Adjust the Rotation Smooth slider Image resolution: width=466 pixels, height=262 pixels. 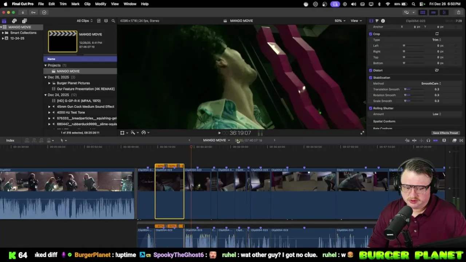(413, 95)
